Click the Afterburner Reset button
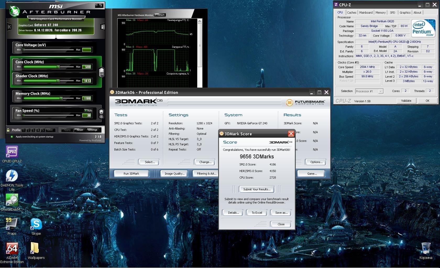The width and height of the screenshot is (440, 268). click(80, 130)
